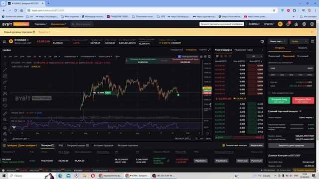Click the heart favorites icon in chart toolbar

click(5, 105)
